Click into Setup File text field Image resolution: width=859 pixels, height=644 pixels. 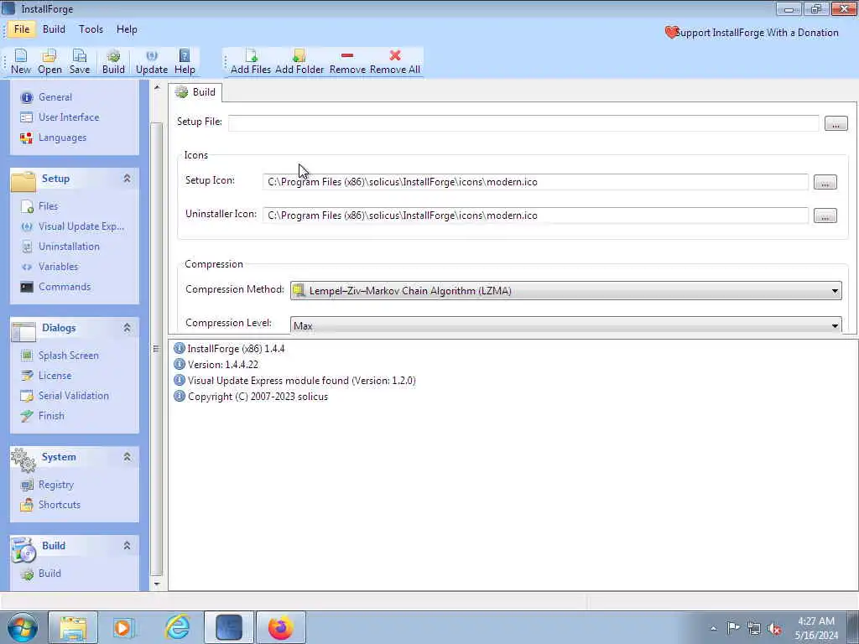523,123
